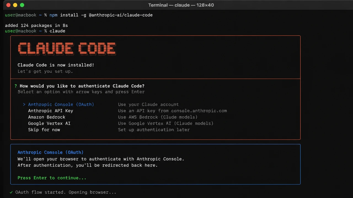Click 'Use an API key from console.anthropic.com' text

pyautogui.click(x=172, y=111)
